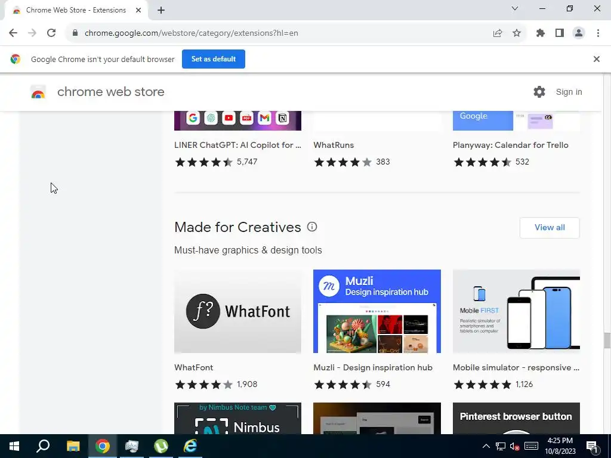Screen dimensions: 611x458
Task: Open the Pinterest browser button thumbnail
Action: click(516, 418)
